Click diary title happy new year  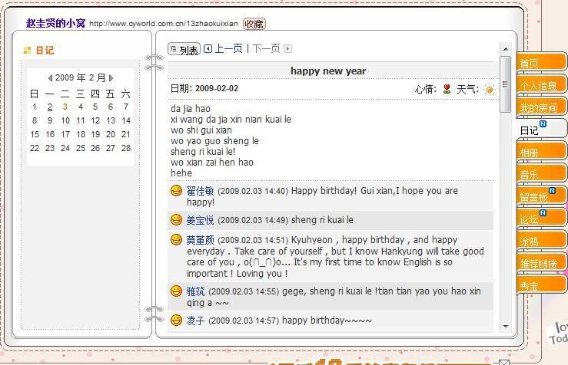pyautogui.click(x=328, y=71)
